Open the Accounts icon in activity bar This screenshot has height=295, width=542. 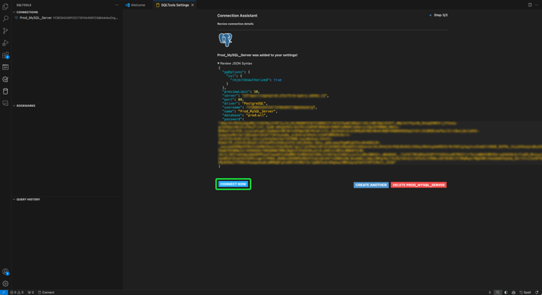click(5, 272)
